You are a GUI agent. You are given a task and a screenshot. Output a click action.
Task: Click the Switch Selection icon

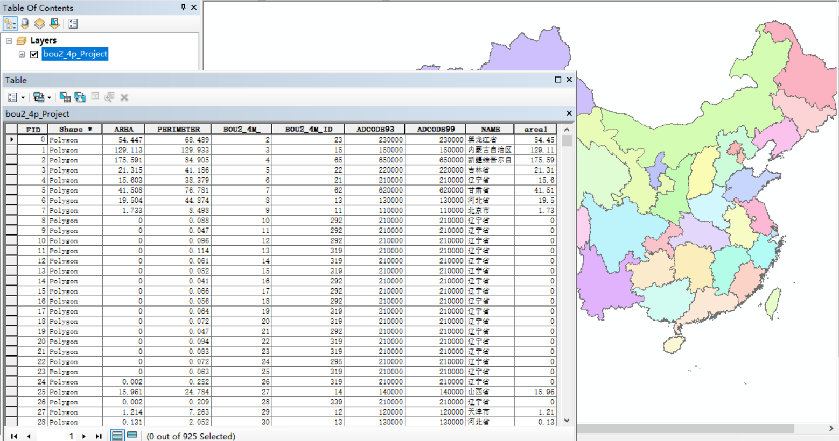click(x=80, y=97)
